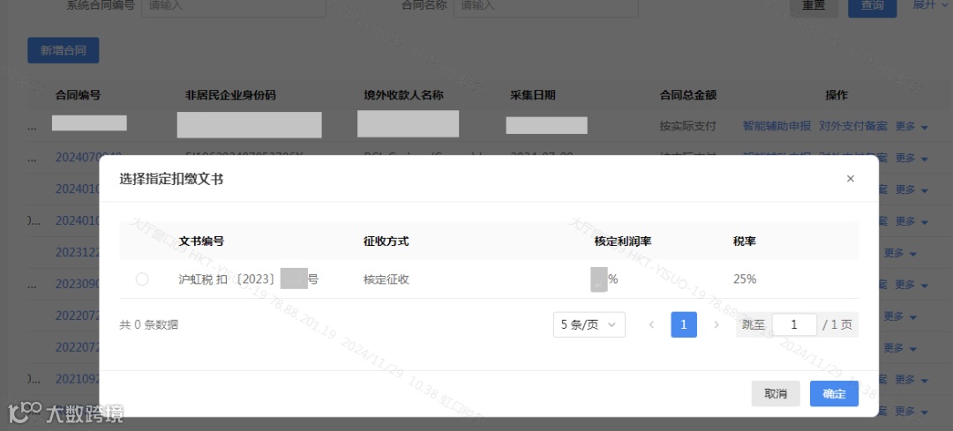Select the 沪虹税 扣〔2023〕 document radio button
This screenshot has height=431, width=953.
[x=142, y=279]
